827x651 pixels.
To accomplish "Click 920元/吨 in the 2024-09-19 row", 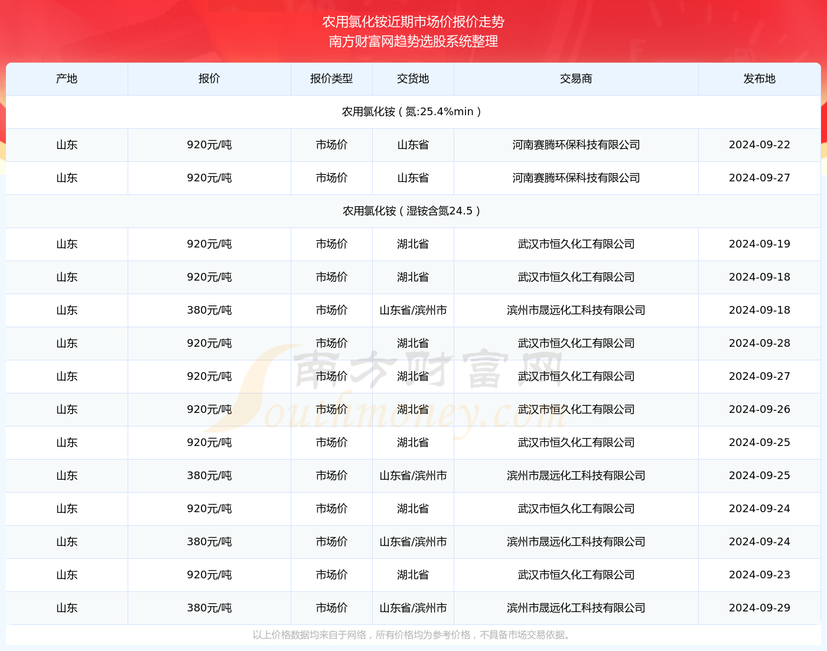I will click(x=209, y=244).
